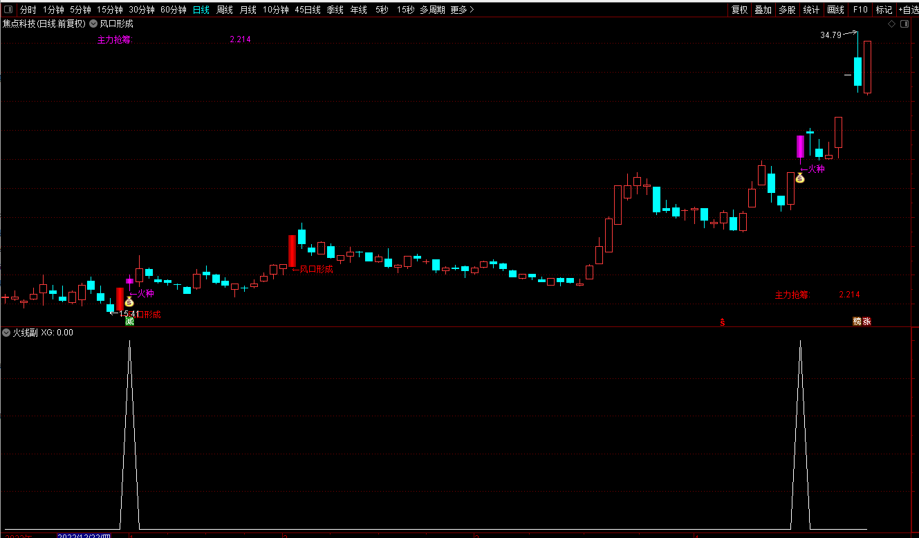Screen dimensions: 919x538
Task: Open the 多股 multi-stock view
Action: click(x=786, y=10)
